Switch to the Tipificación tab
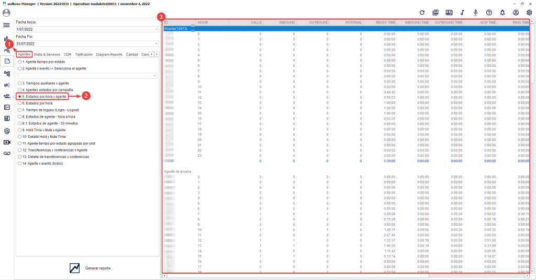The height and width of the screenshot is (280, 536). tap(84, 54)
